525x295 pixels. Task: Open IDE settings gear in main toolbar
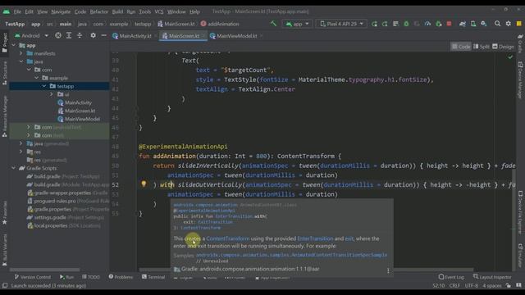point(509,24)
